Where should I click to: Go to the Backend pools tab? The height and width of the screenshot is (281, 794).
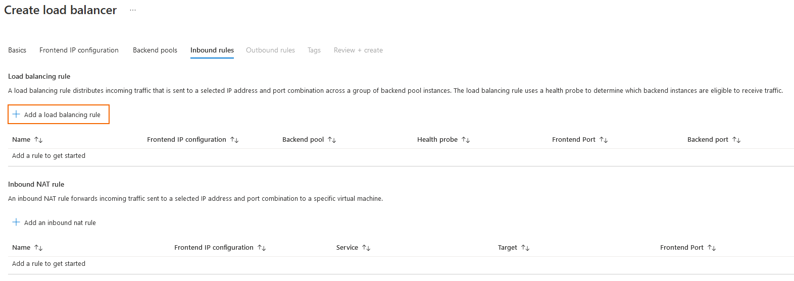155,50
